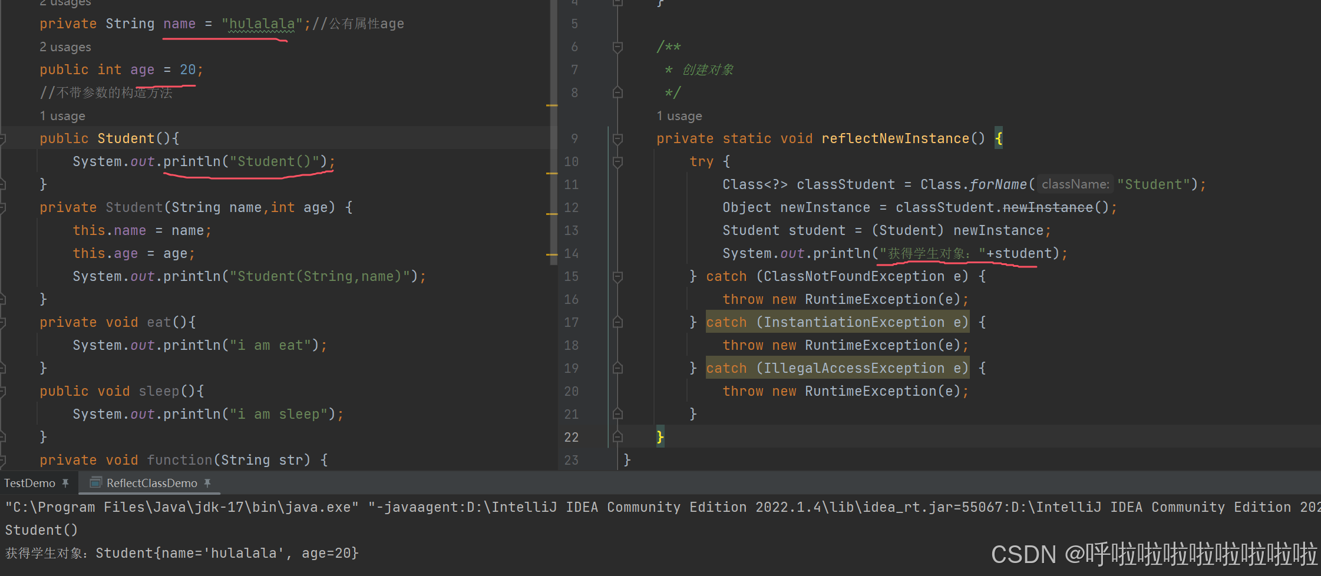This screenshot has height=576, width=1321.
Task: Collapse the Javadoc comment above reflectNewInstance
Action: 617,47
